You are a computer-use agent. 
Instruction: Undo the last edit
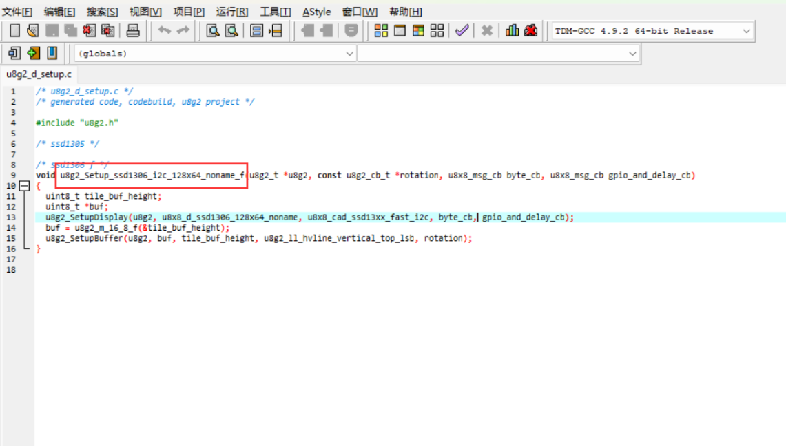(165, 30)
